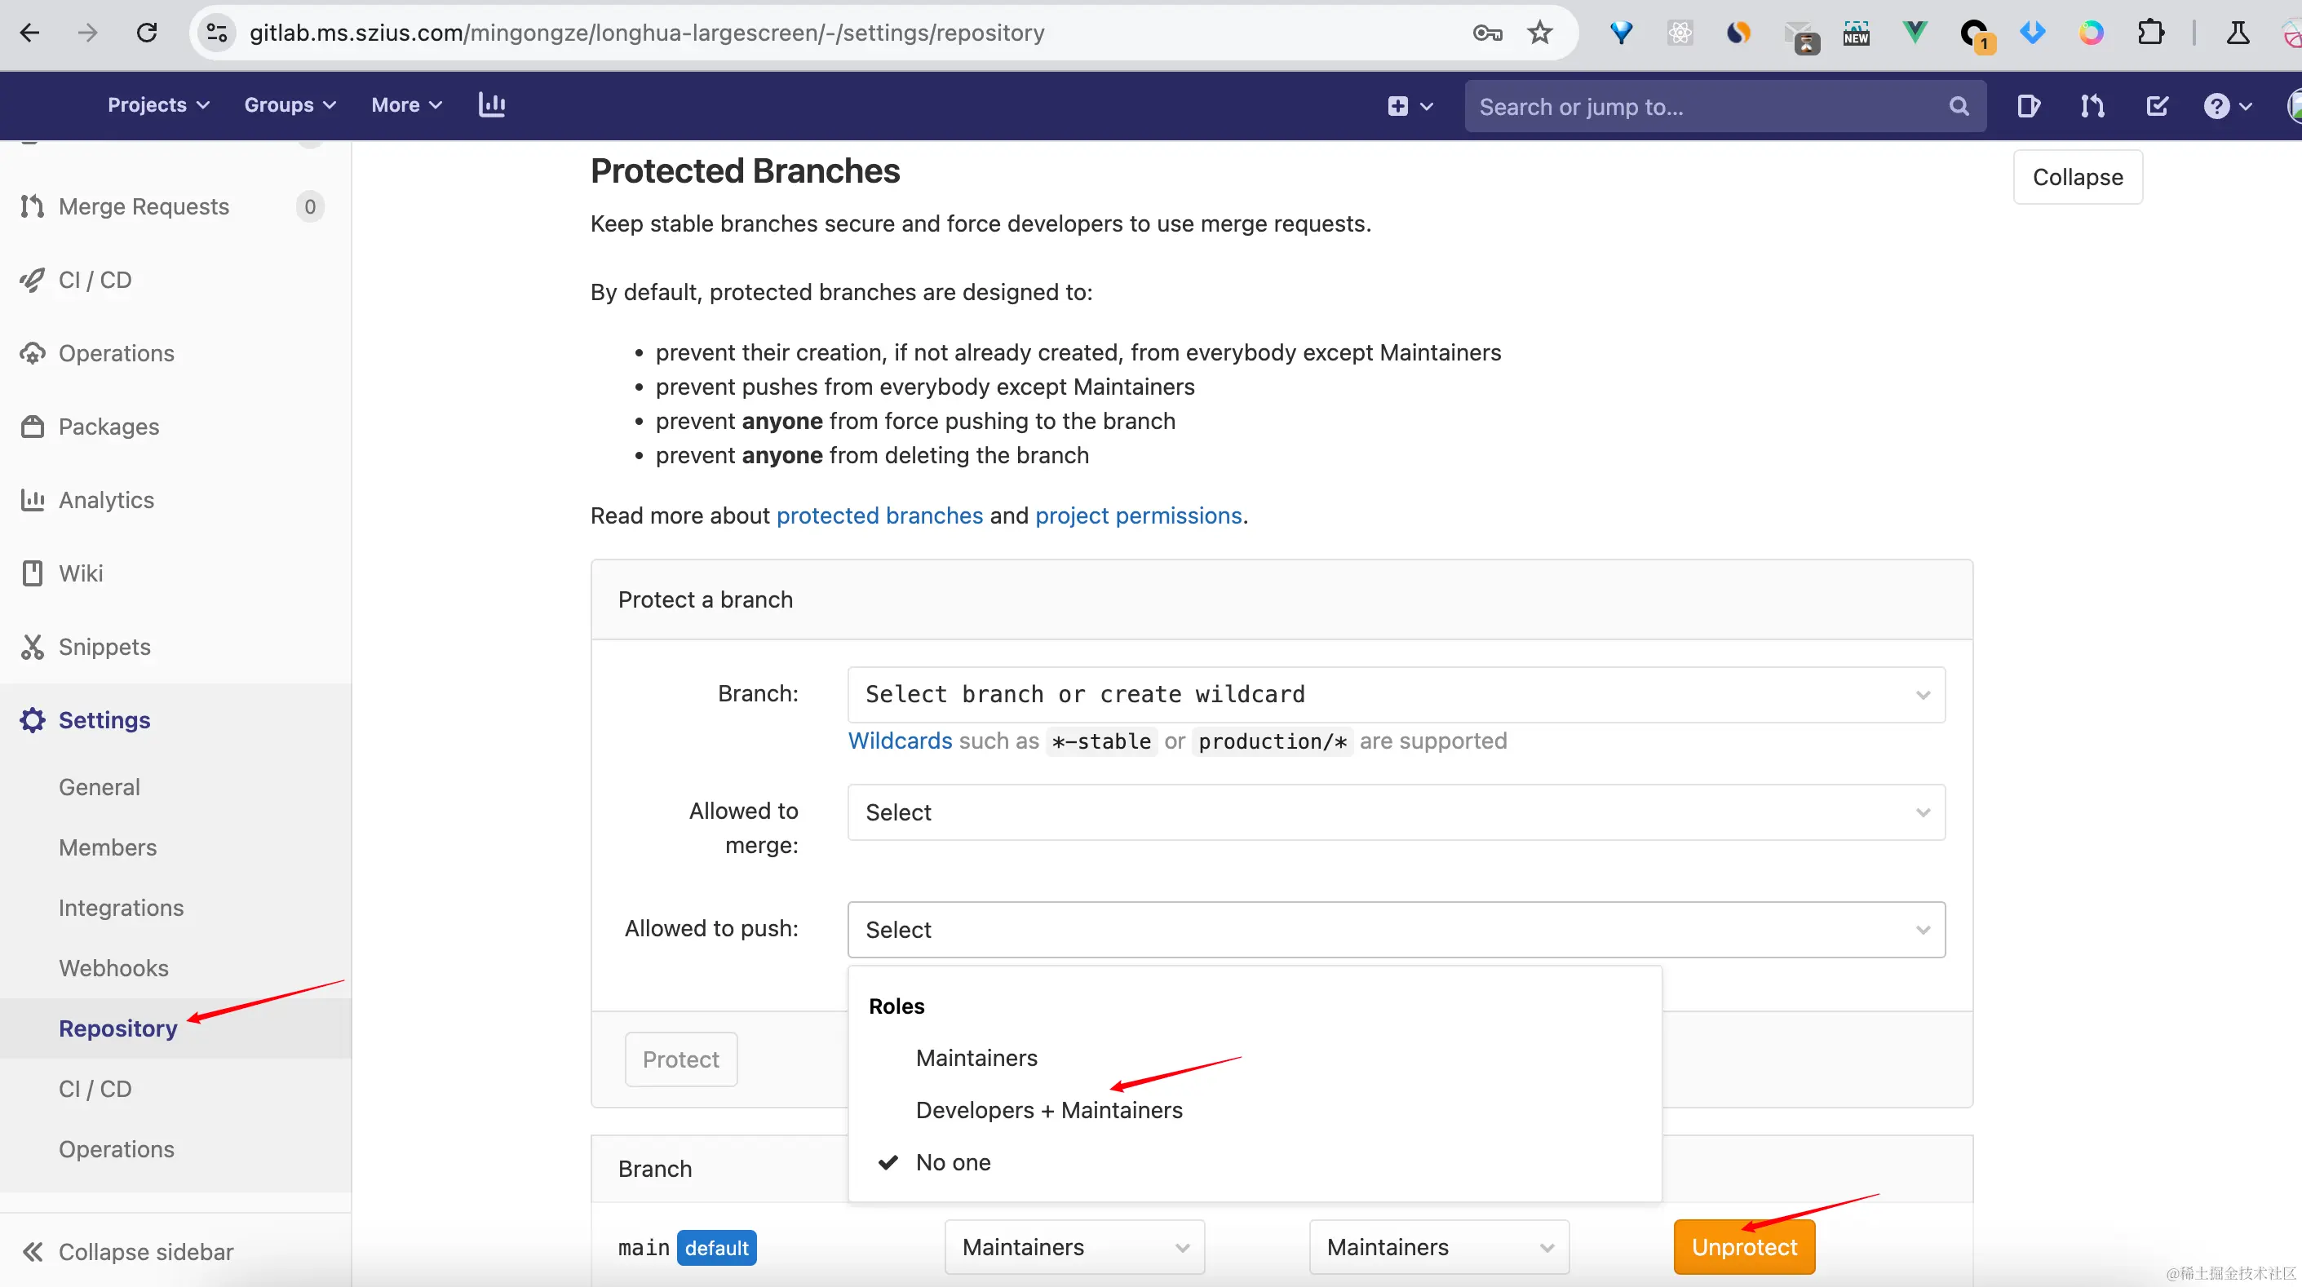Viewport: 2302px width, 1287px height.
Task: Click the orange Unprotect button
Action: point(1742,1247)
